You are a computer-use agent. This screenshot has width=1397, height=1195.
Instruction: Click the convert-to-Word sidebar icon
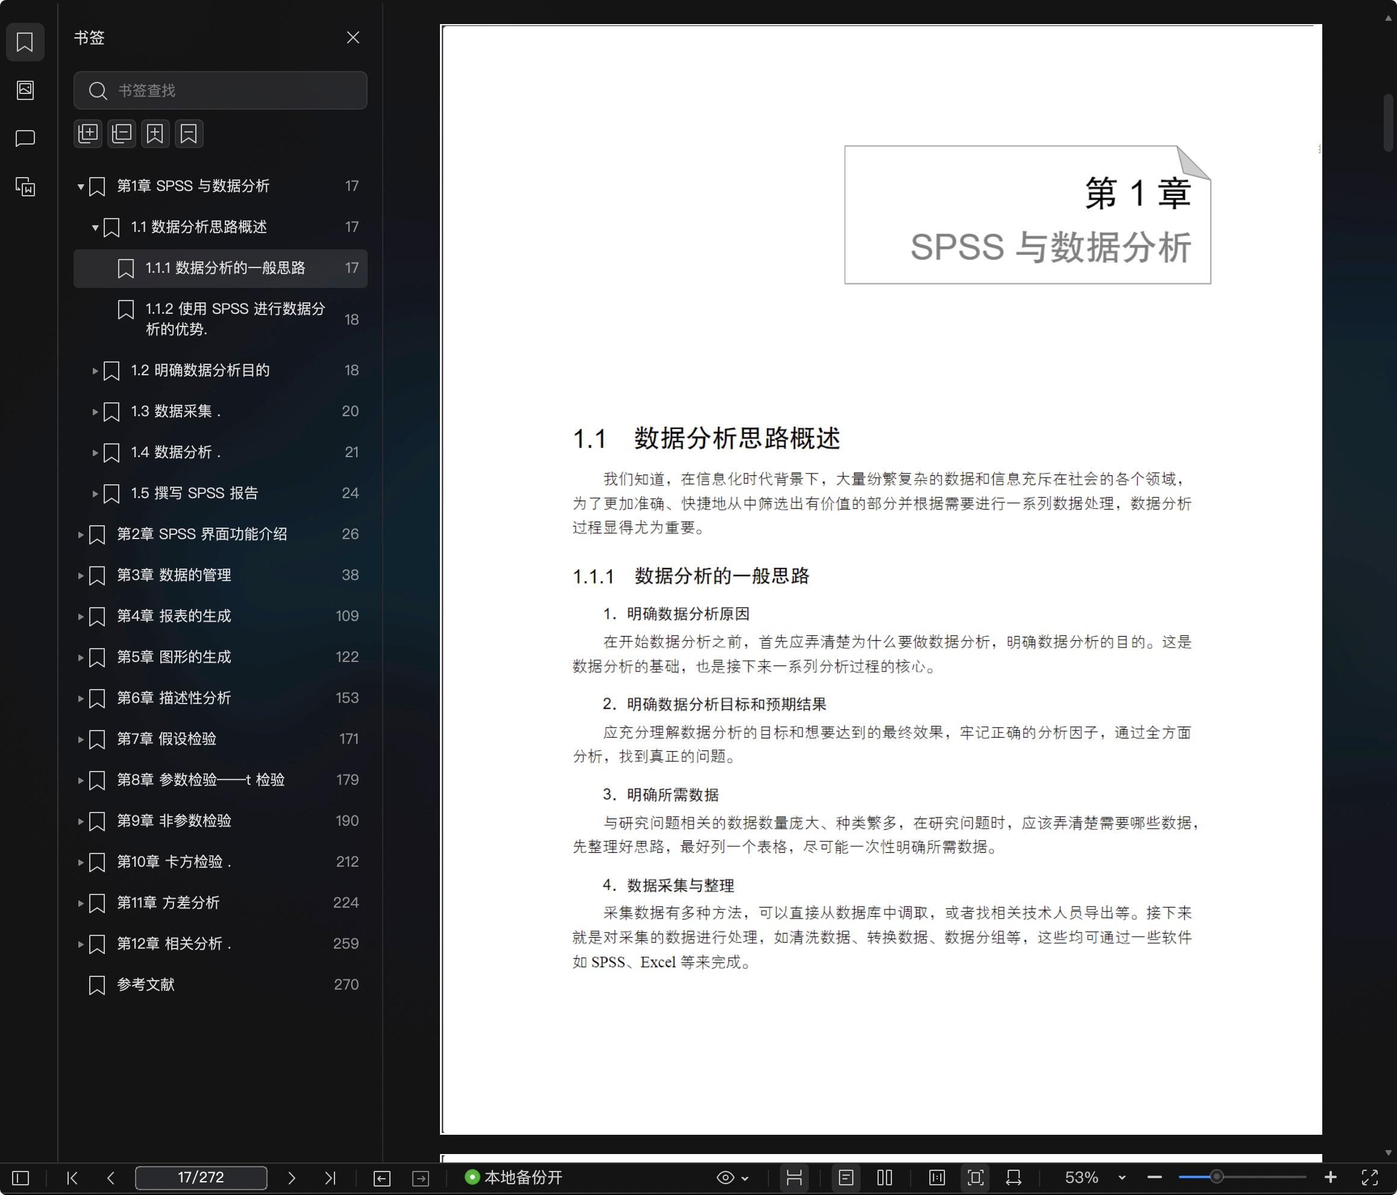(x=25, y=187)
